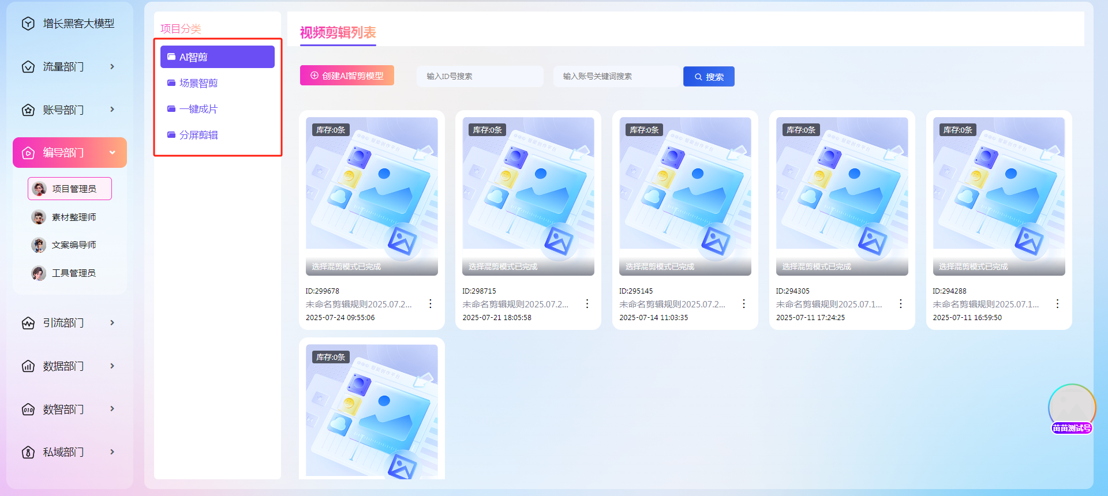Click the 增长黑客大模型 title
This screenshot has height=496, width=1108.
pyautogui.click(x=78, y=24)
